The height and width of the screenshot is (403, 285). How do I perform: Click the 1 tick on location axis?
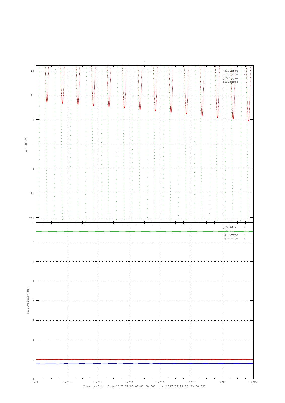click(33, 340)
